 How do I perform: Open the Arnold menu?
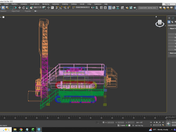click(x=82, y=4)
